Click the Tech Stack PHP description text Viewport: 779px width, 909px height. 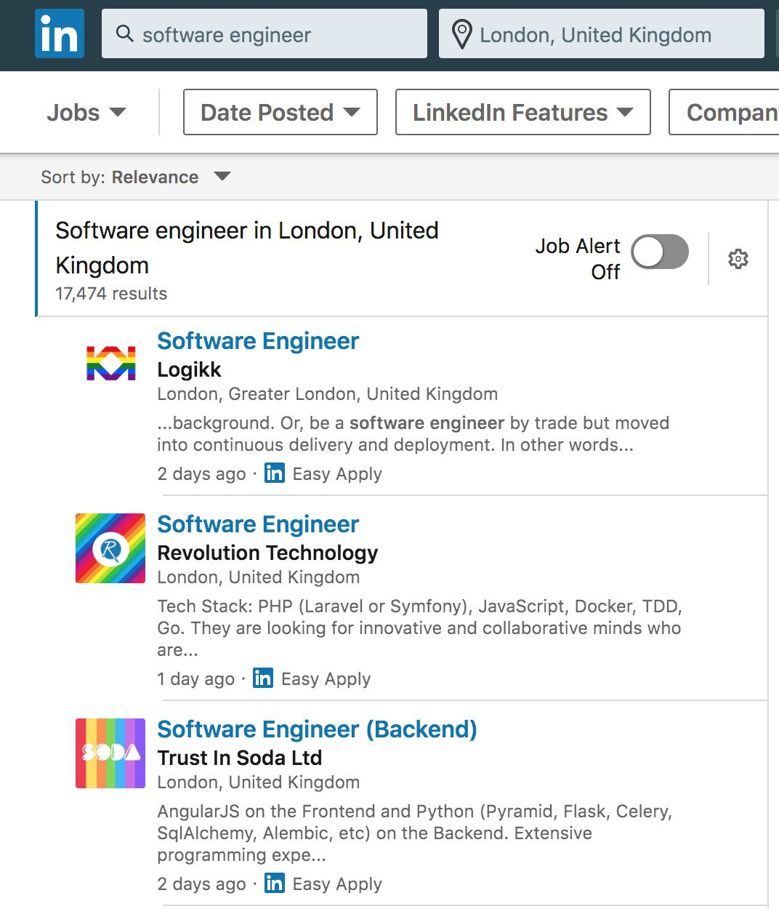(419, 628)
